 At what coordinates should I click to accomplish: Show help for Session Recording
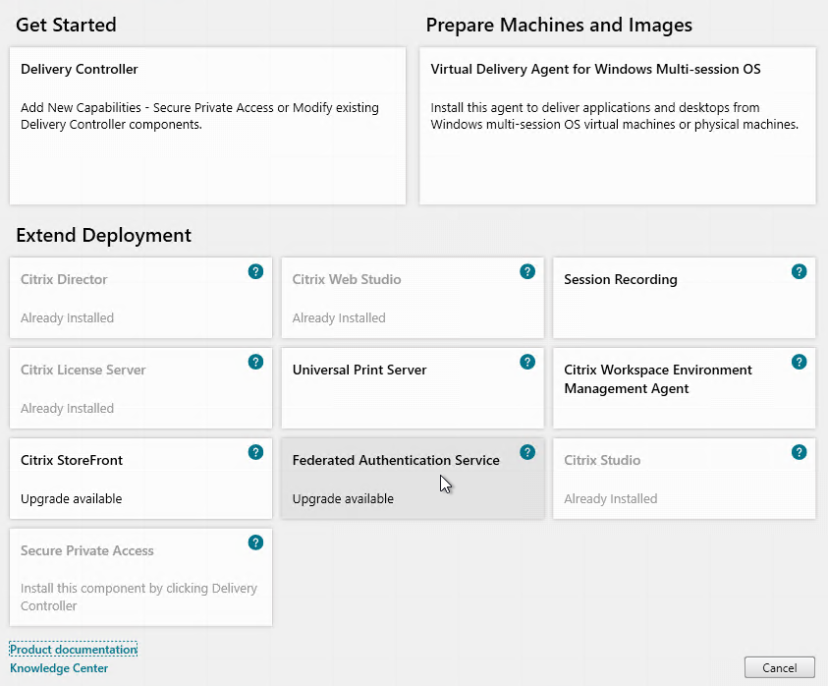tap(799, 271)
